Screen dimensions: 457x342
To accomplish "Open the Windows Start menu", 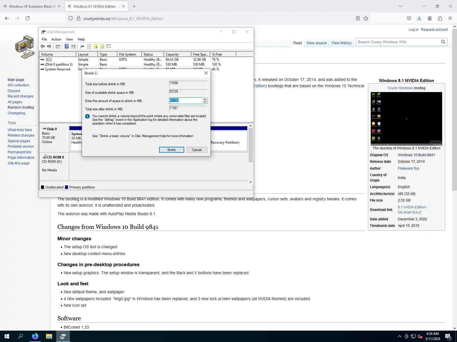I will click(7, 336).
